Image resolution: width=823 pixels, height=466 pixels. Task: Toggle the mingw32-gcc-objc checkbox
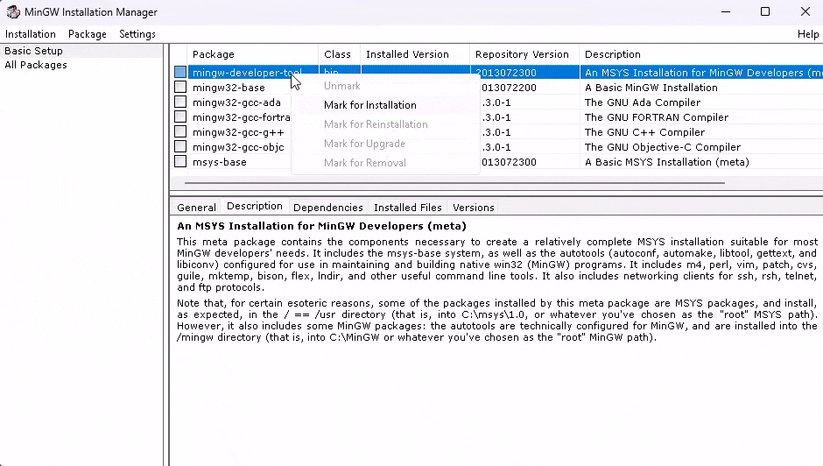180,146
